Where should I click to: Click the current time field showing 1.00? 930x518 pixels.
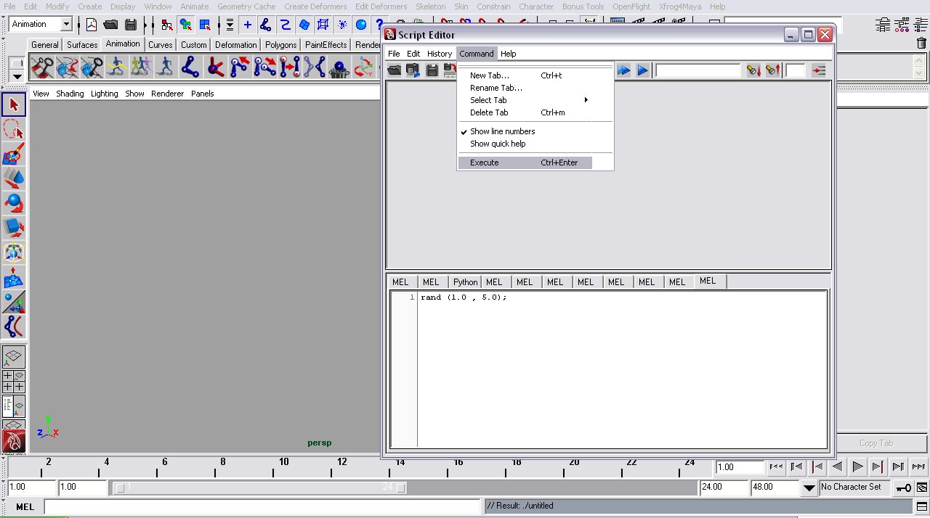pos(740,467)
